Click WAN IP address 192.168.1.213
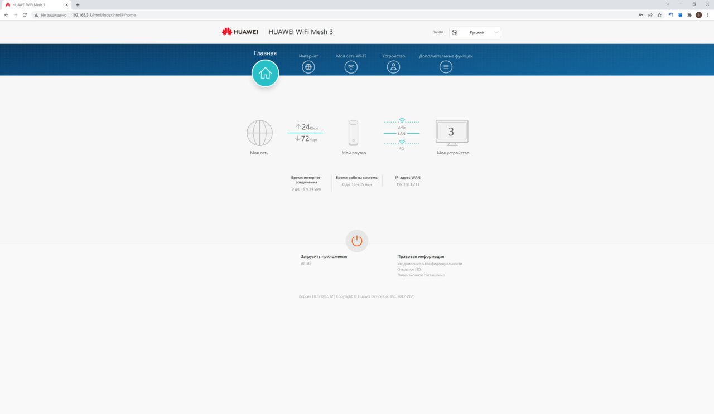This screenshot has height=414, width=714. [x=408, y=184]
